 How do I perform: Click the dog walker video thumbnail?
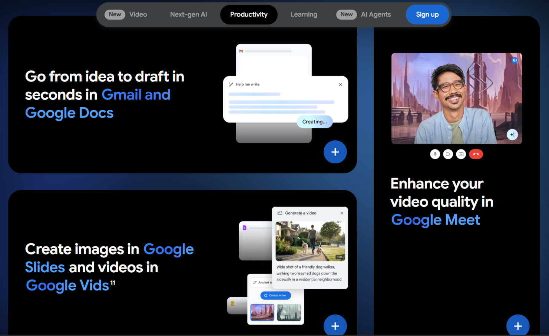point(310,241)
